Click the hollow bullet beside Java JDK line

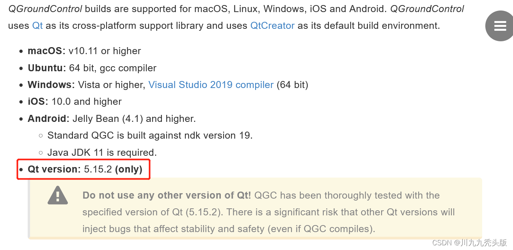point(41,152)
